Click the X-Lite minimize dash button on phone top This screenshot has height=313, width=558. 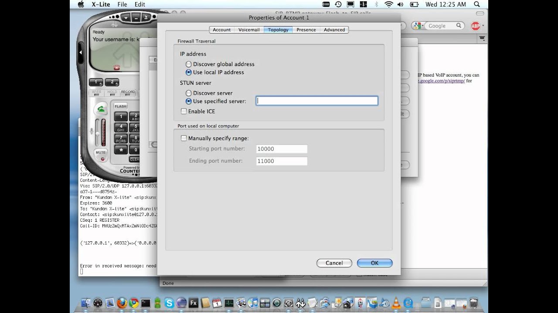(136, 18)
